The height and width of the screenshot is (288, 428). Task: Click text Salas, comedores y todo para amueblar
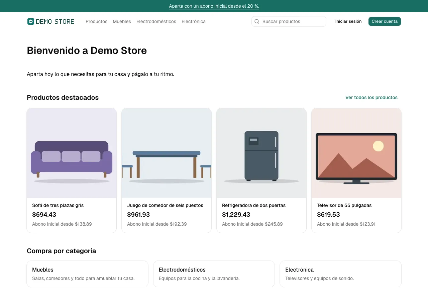pyautogui.click(x=83, y=278)
